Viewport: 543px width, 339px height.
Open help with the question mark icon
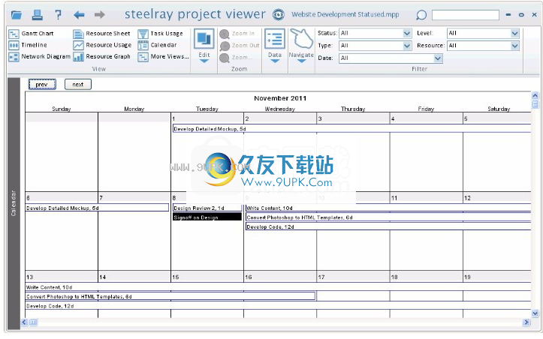tap(58, 14)
